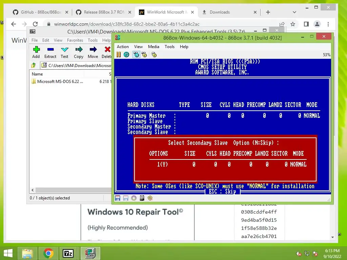Click second floppy drive icon in 86Box status bar
The height and width of the screenshot is (260, 347).
click(126, 198)
